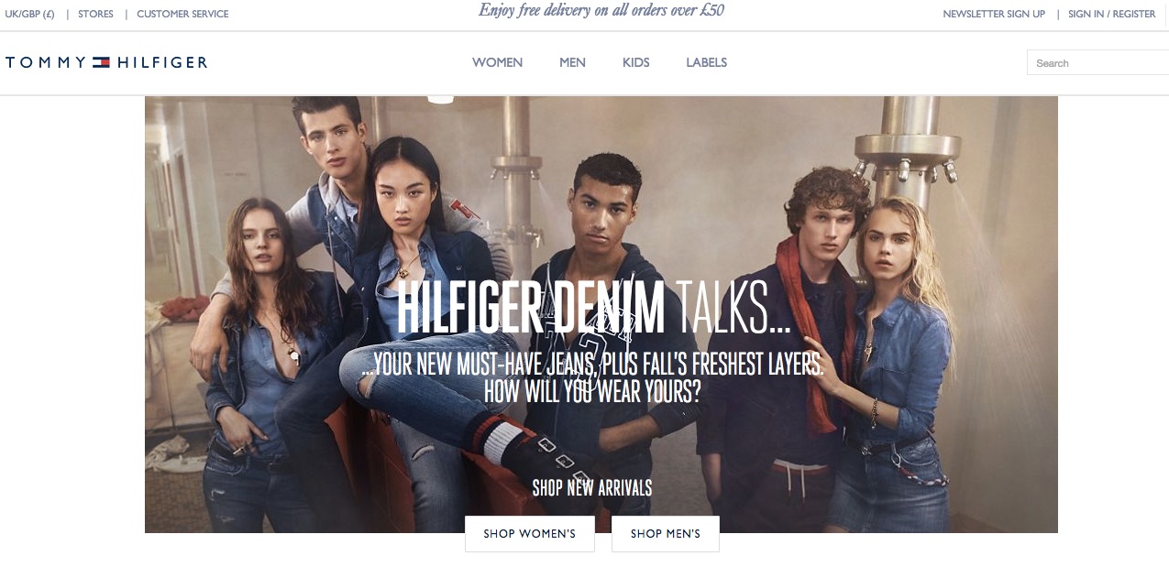This screenshot has width=1169, height=578.
Task: Go to Customer Service
Action: click(182, 14)
